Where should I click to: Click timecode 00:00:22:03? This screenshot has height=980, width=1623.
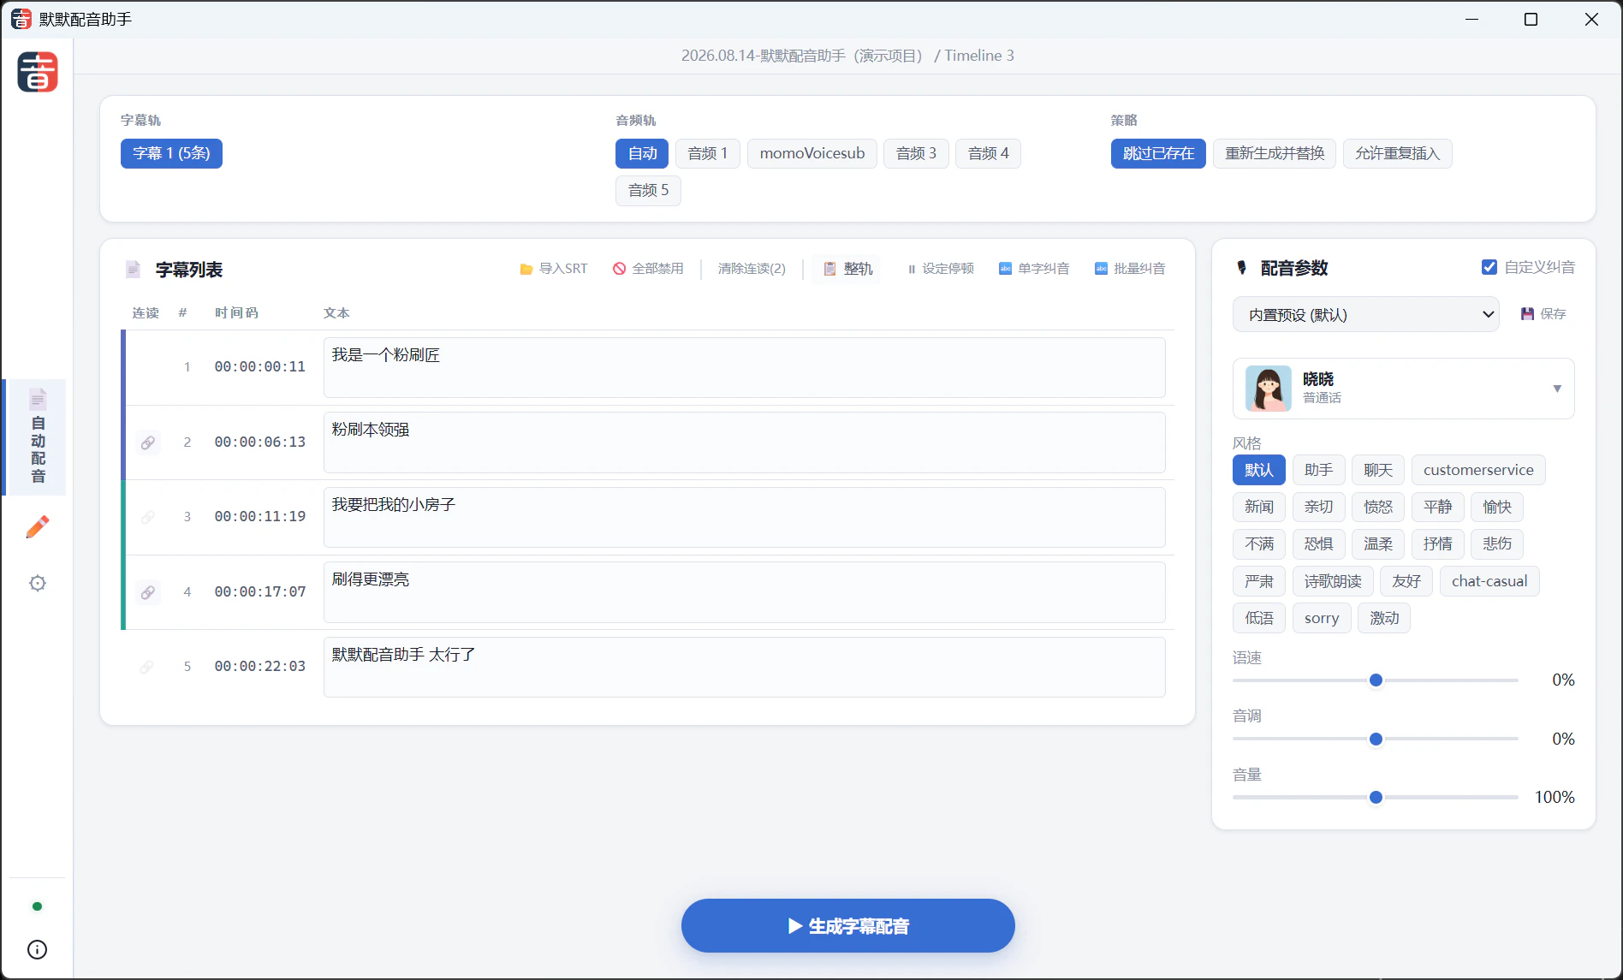[259, 666]
